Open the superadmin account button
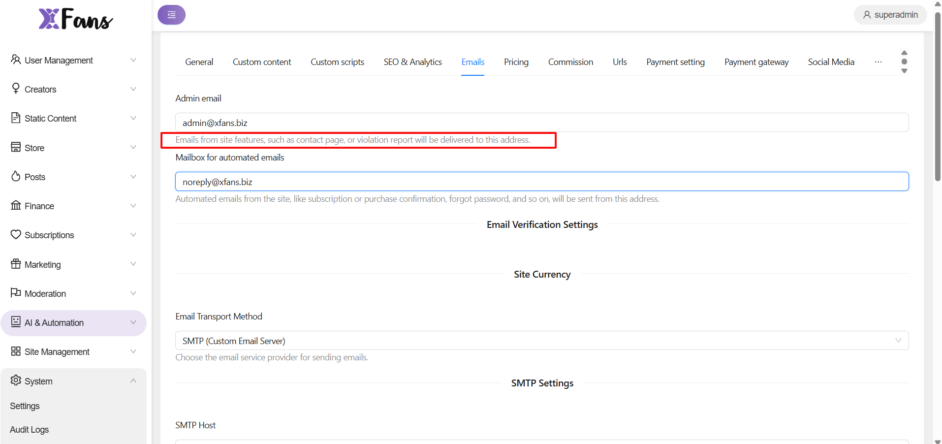 (x=890, y=15)
